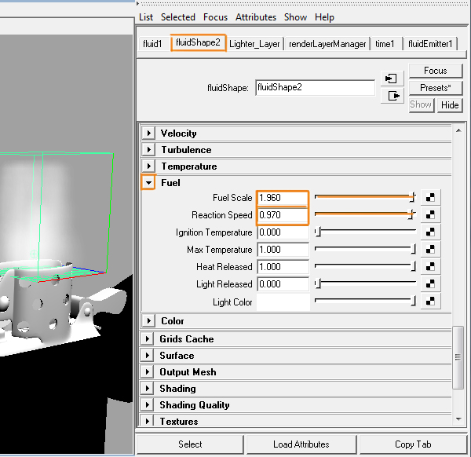Image resolution: width=471 pixels, height=457 pixels.
Task: Click the fluidShape name field
Action: [x=315, y=87]
